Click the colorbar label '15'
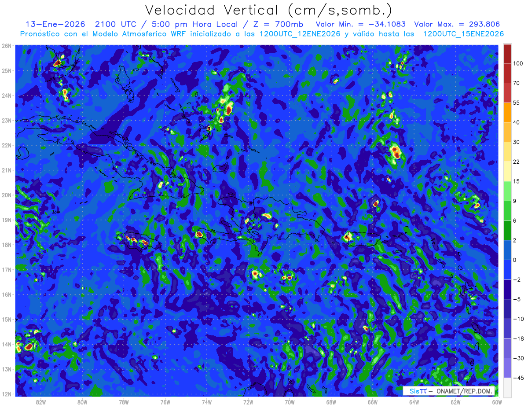528x408 pixels. pyautogui.click(x=517, y=181)
